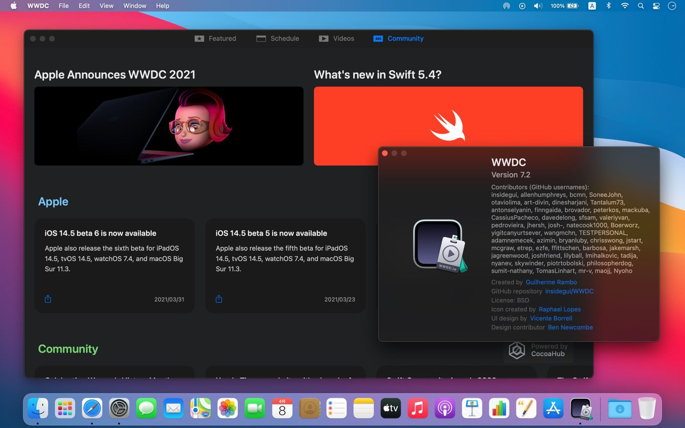Open Podcasts from the Dock
Screen dimensions: 685x428
click(x=445, y=408)
